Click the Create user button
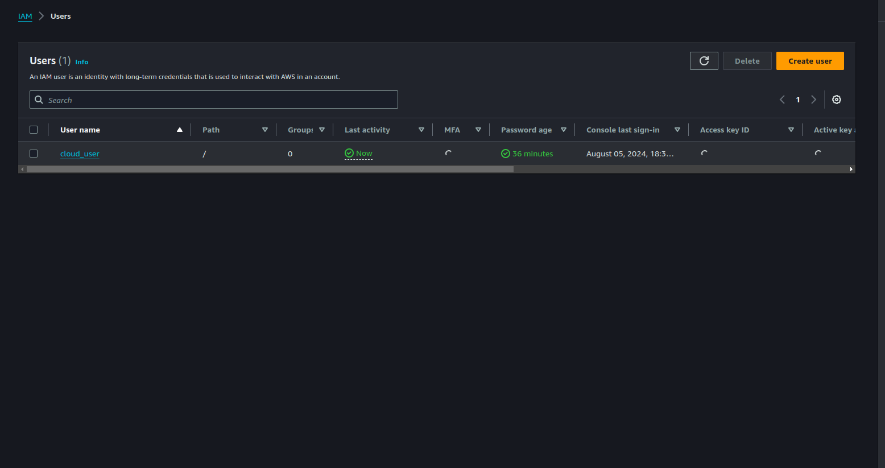Screen dimensions: 885x468 coord(809,61)
